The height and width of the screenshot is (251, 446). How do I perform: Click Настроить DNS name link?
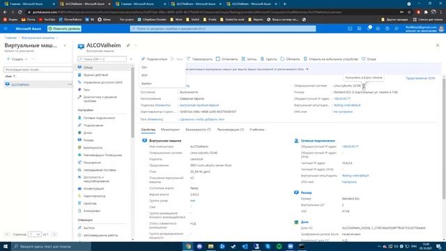(349, 182)
